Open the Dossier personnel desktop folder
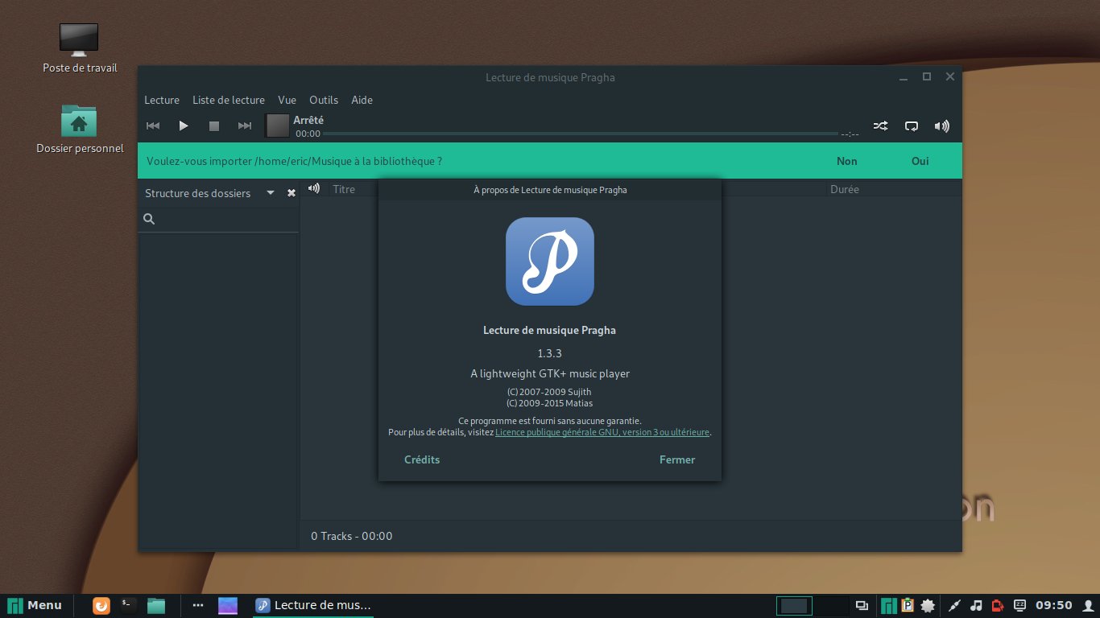The width and height of the screenshot is (1100, 618). click(80, 129)
